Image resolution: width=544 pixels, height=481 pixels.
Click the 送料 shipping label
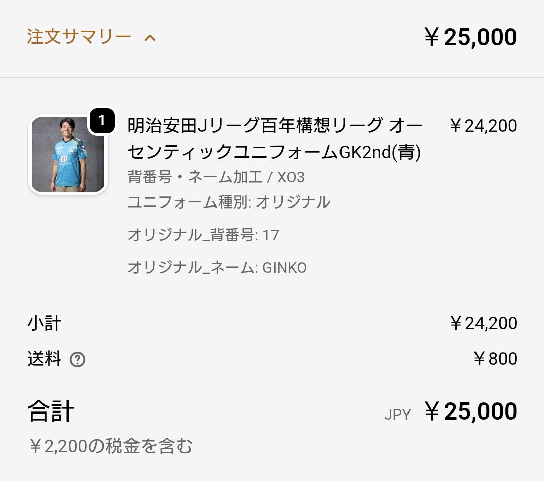(x=44, y=359)
